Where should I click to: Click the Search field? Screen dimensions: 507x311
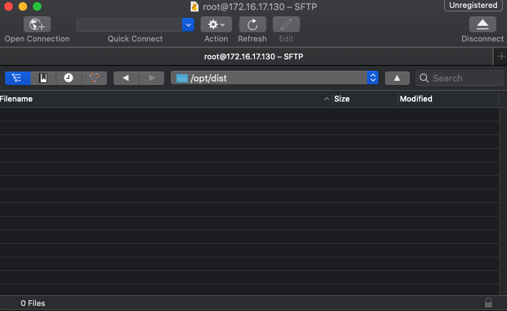pos(466,78)
